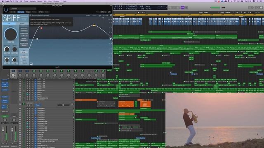The image size is (264, 148).
Task: Select the red EQ node on Spiff curve
Action: [41, 28]
